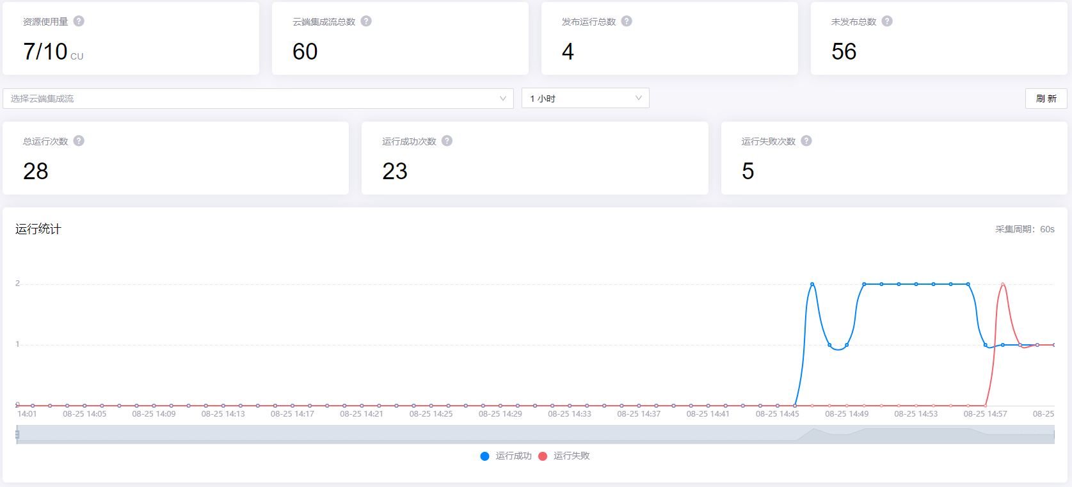Viewport: 1072px width, 487px height.
Task: Click help icon next to 未发布总数
Action: coord(887,21)
